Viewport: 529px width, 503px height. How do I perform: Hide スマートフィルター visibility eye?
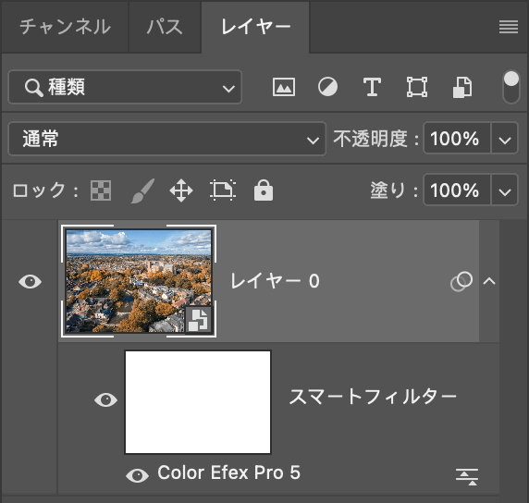(x=105, y=399)
